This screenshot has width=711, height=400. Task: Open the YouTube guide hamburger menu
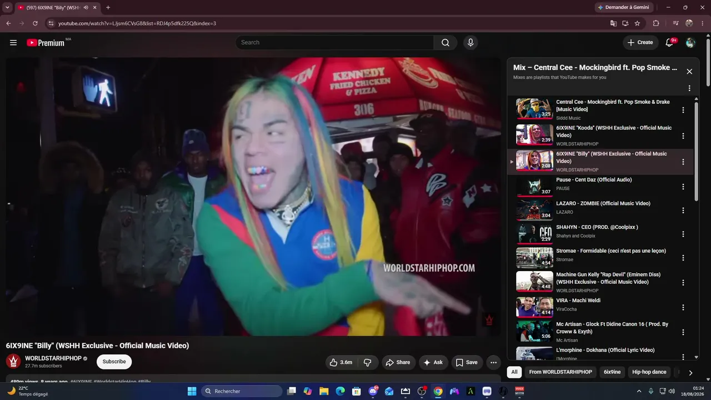(x=13, y=43)
